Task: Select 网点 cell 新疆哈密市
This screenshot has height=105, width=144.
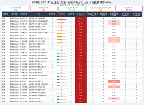Action: (x=33, y=35)
